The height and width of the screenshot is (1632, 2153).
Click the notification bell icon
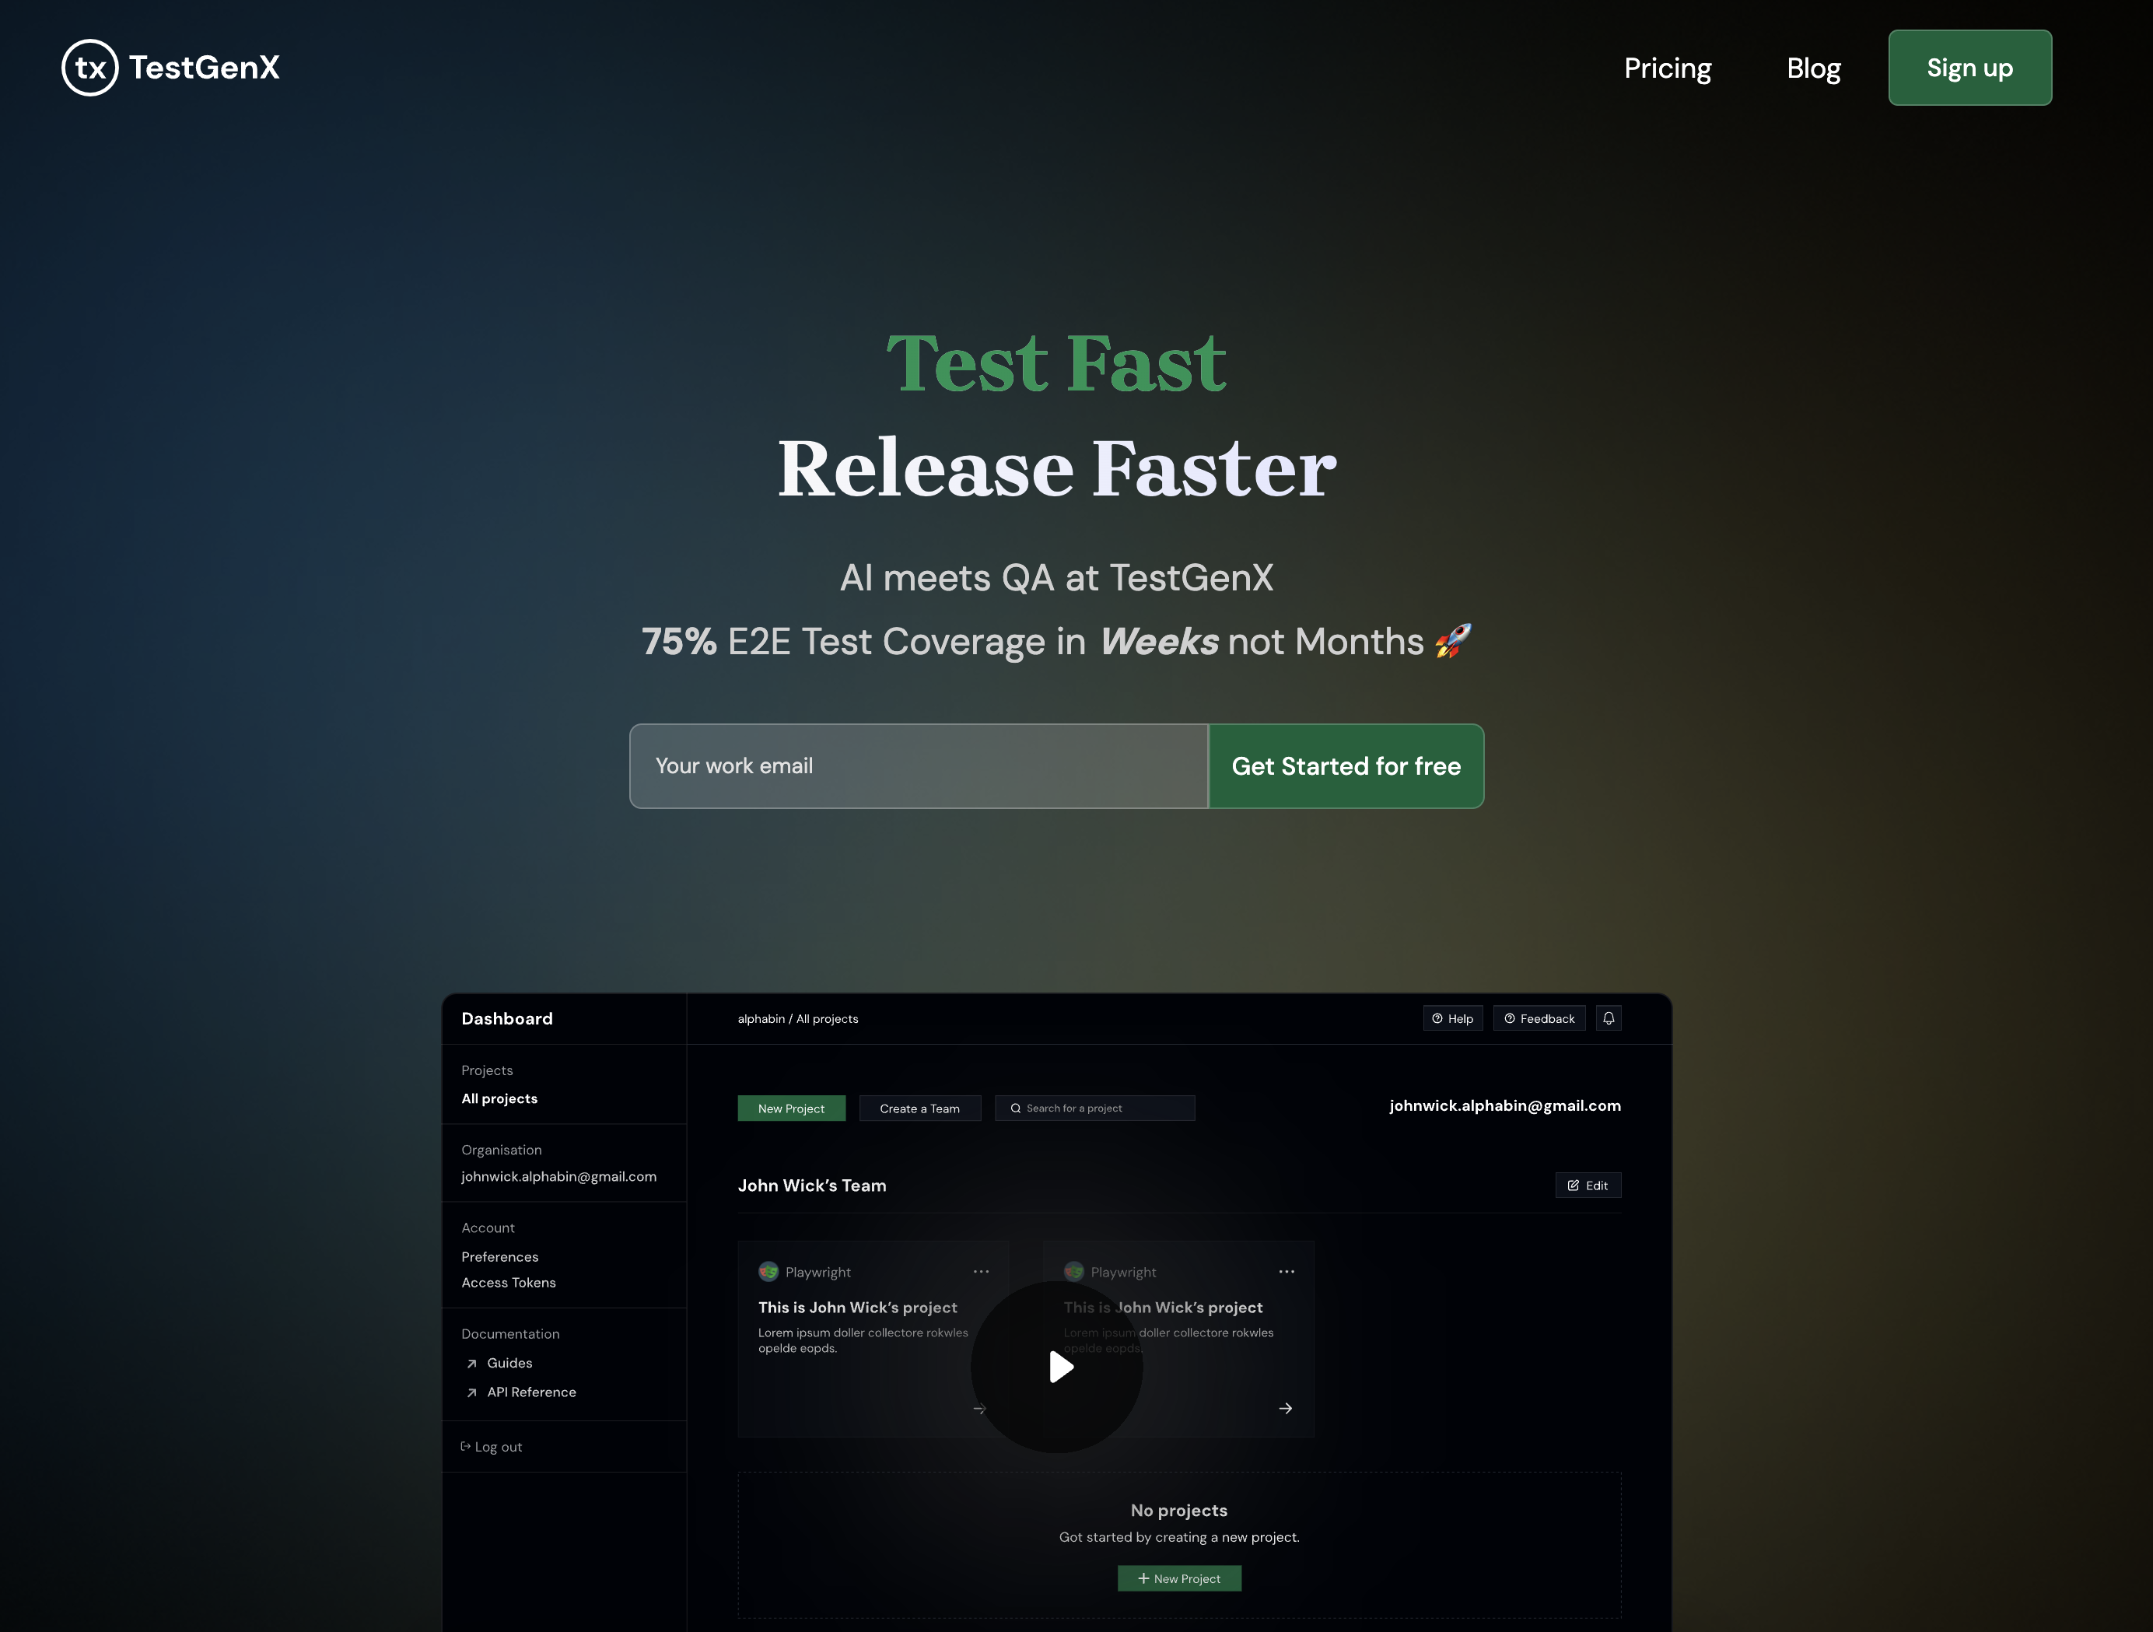click(x=1608, y=1018)
